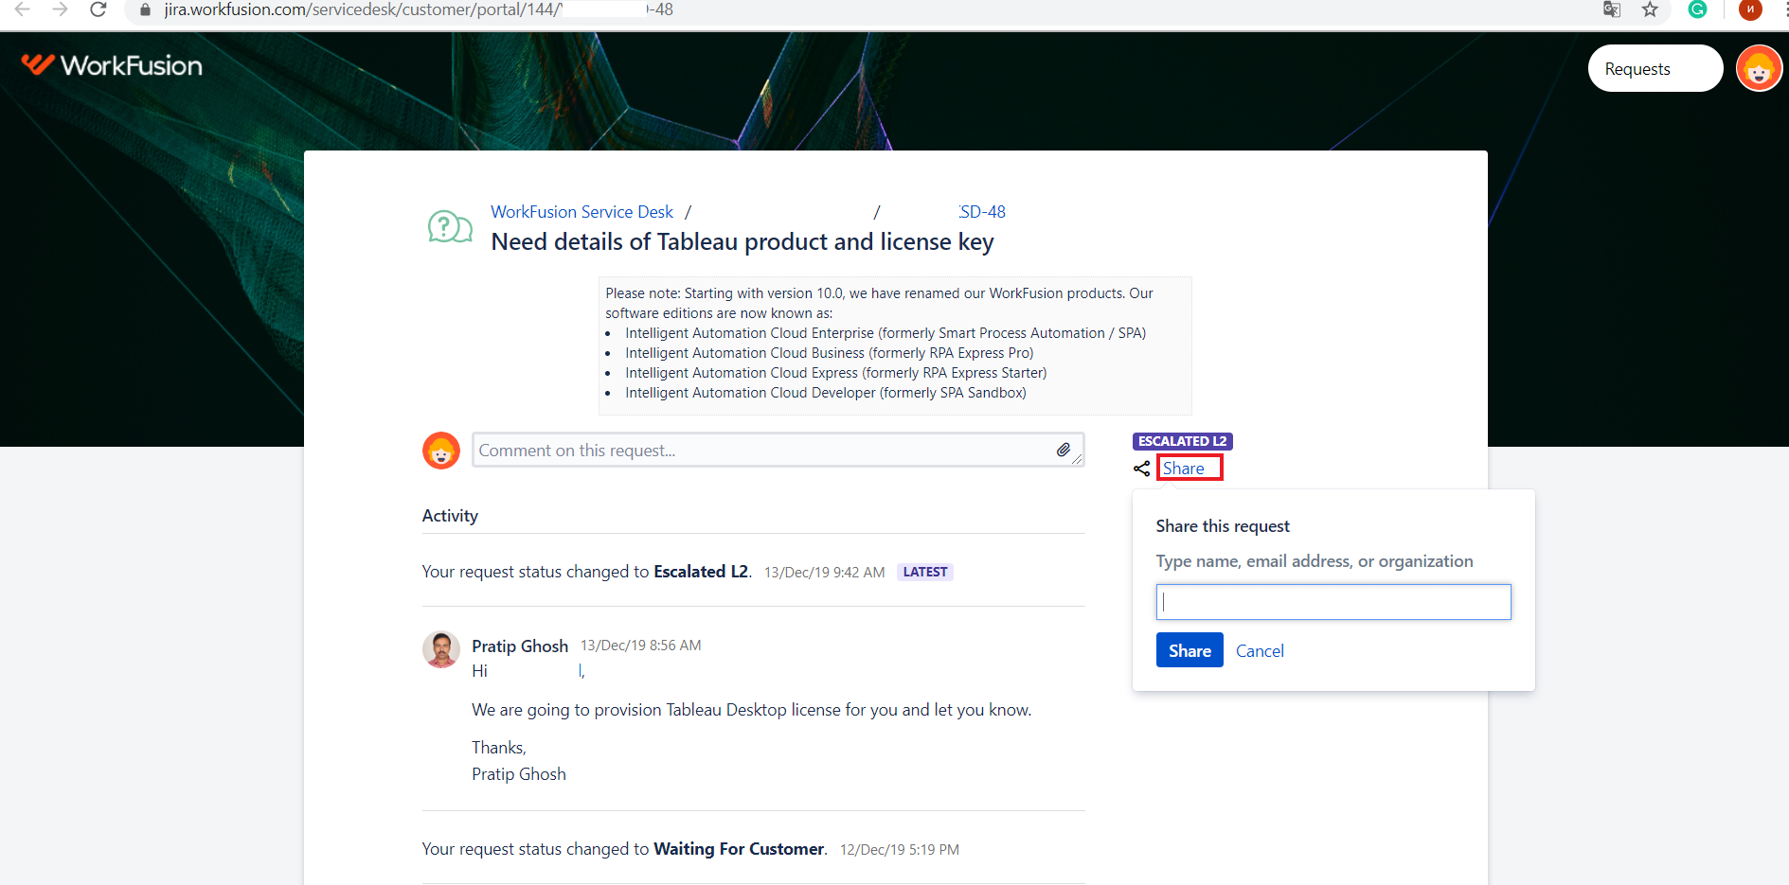This screenshot has height=885, width=1789.
Task: Open the WorkFusion Service Desk breadcrumb link
Action: pos(581,212)
